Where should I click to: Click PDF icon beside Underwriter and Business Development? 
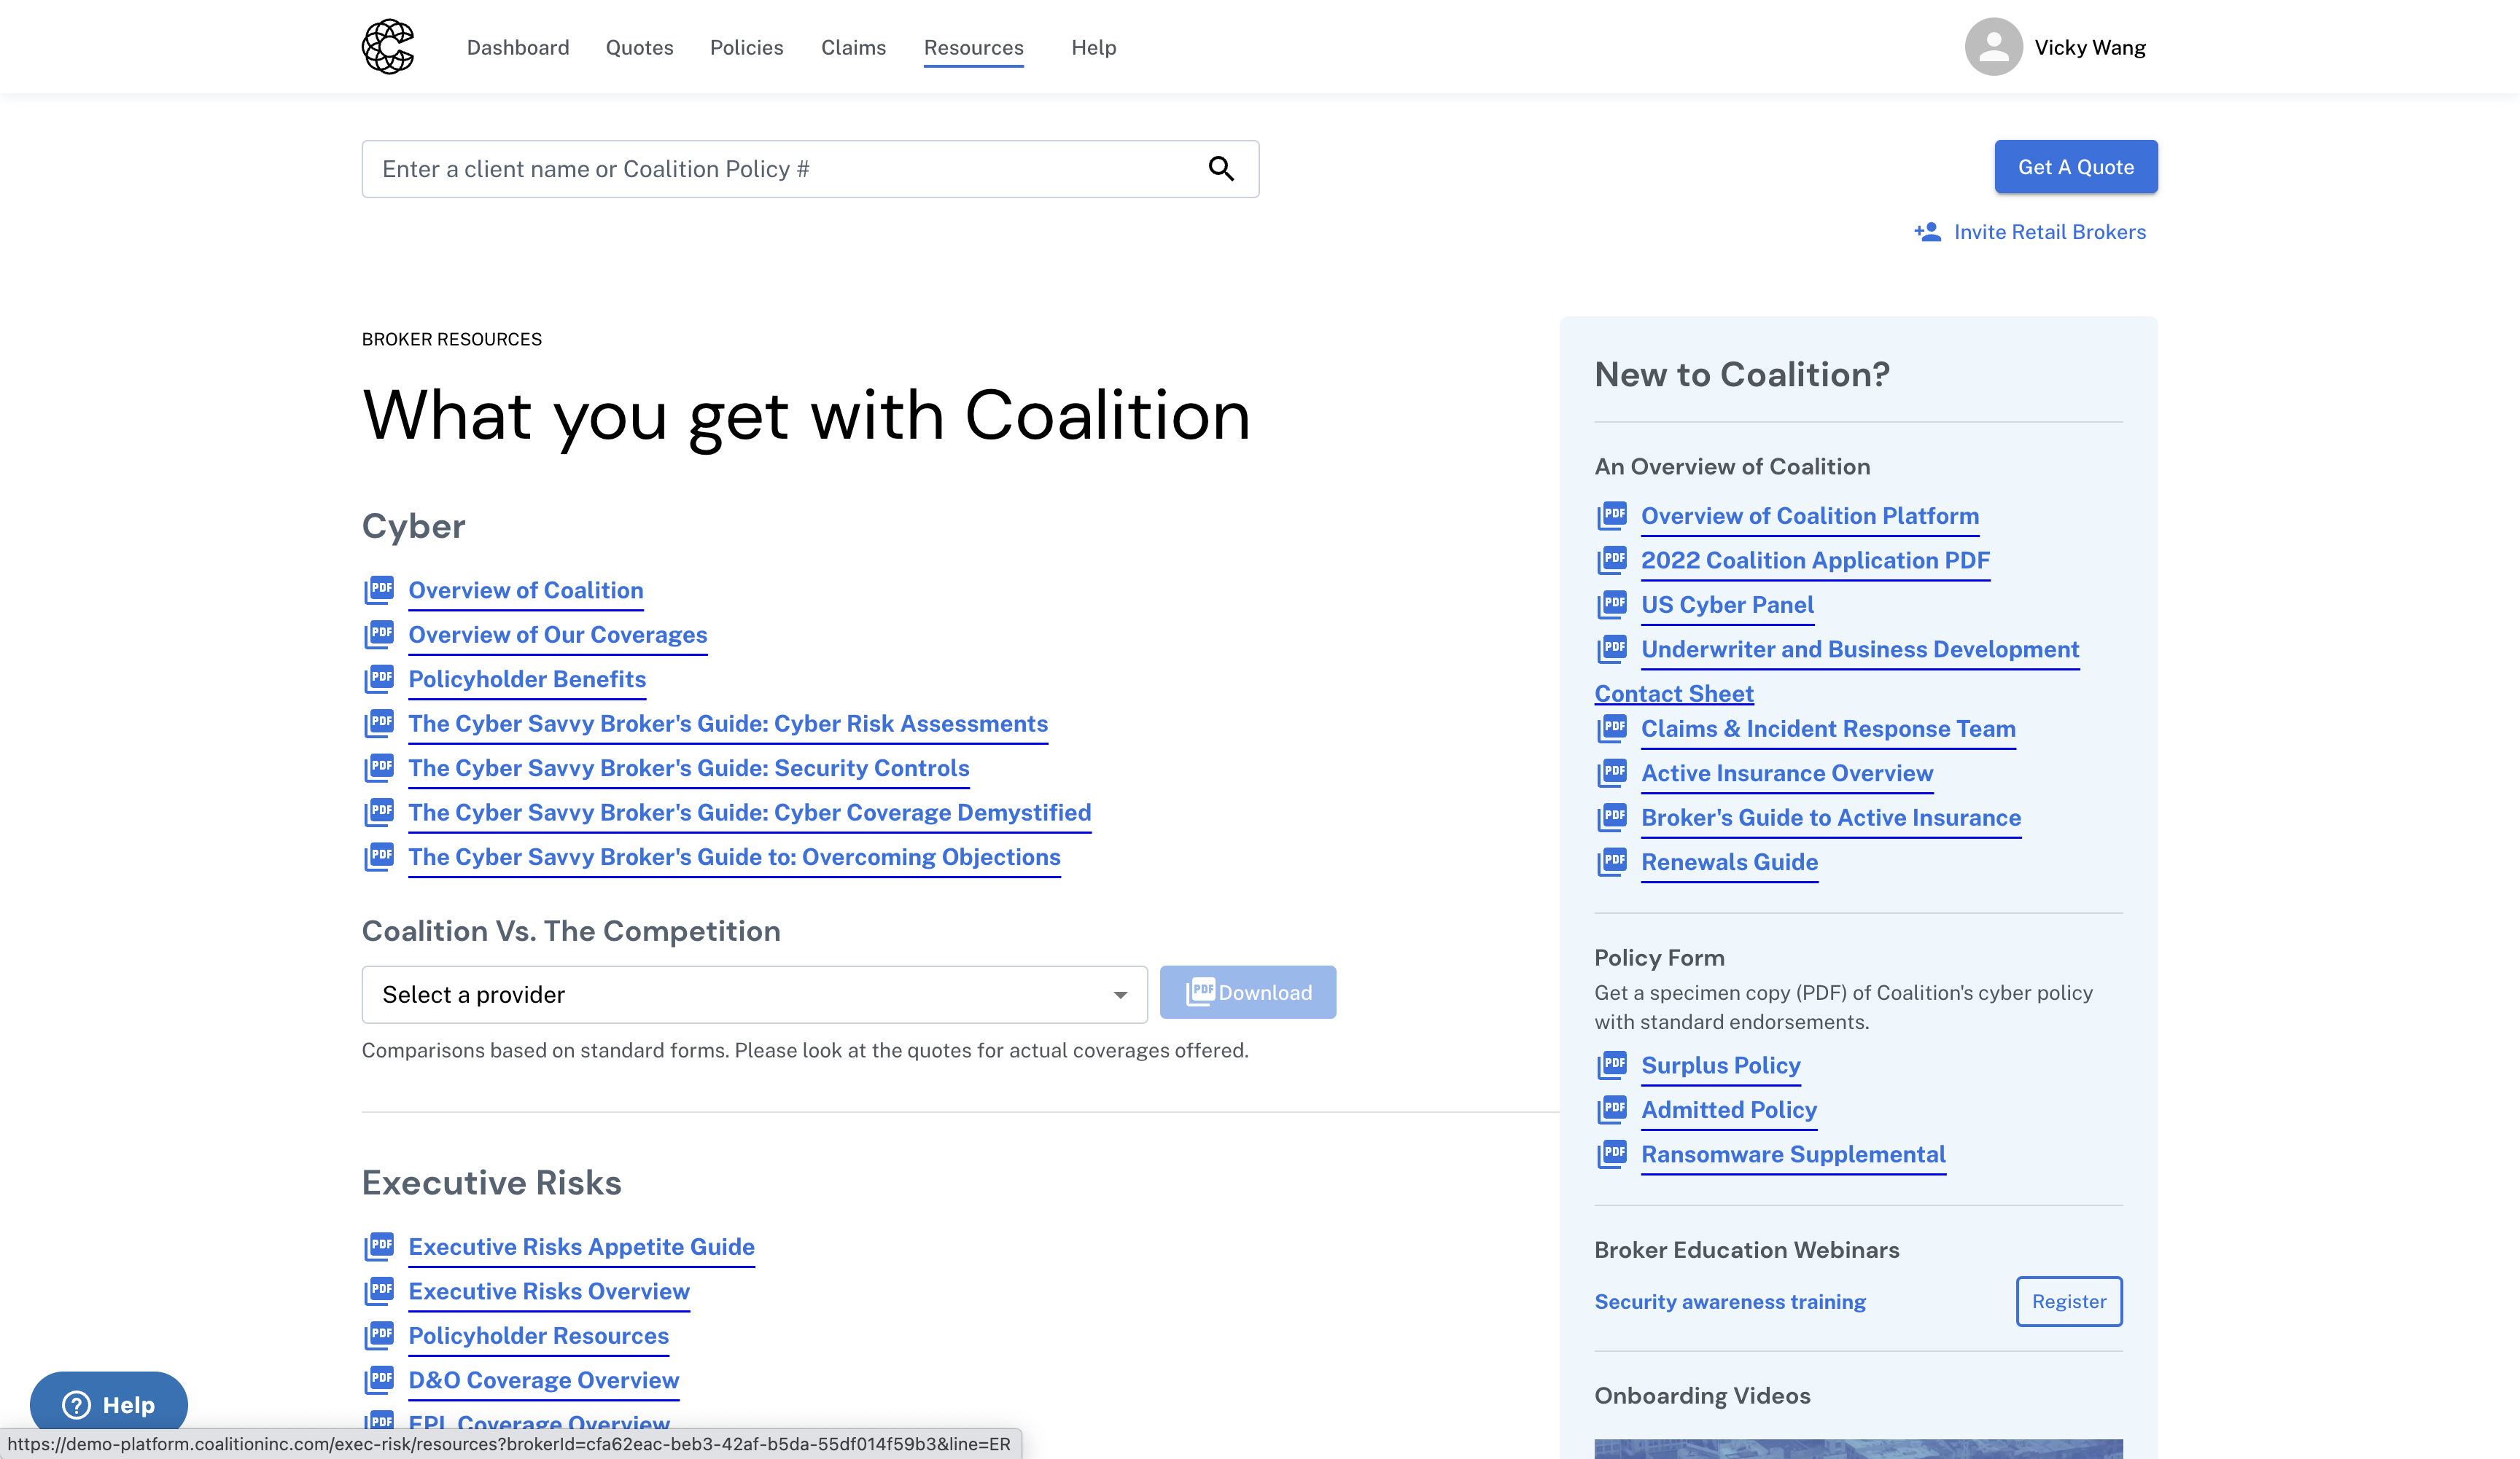click(1612, 649)
